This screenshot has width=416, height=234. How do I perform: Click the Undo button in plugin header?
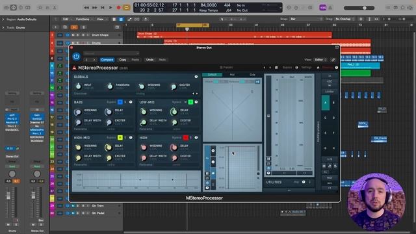click(149, 60)
